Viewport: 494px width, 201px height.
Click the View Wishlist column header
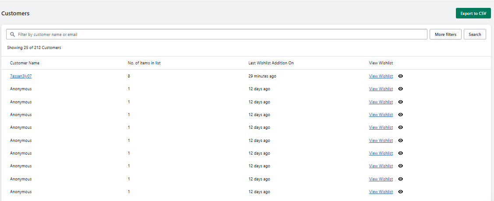point(381,63)
